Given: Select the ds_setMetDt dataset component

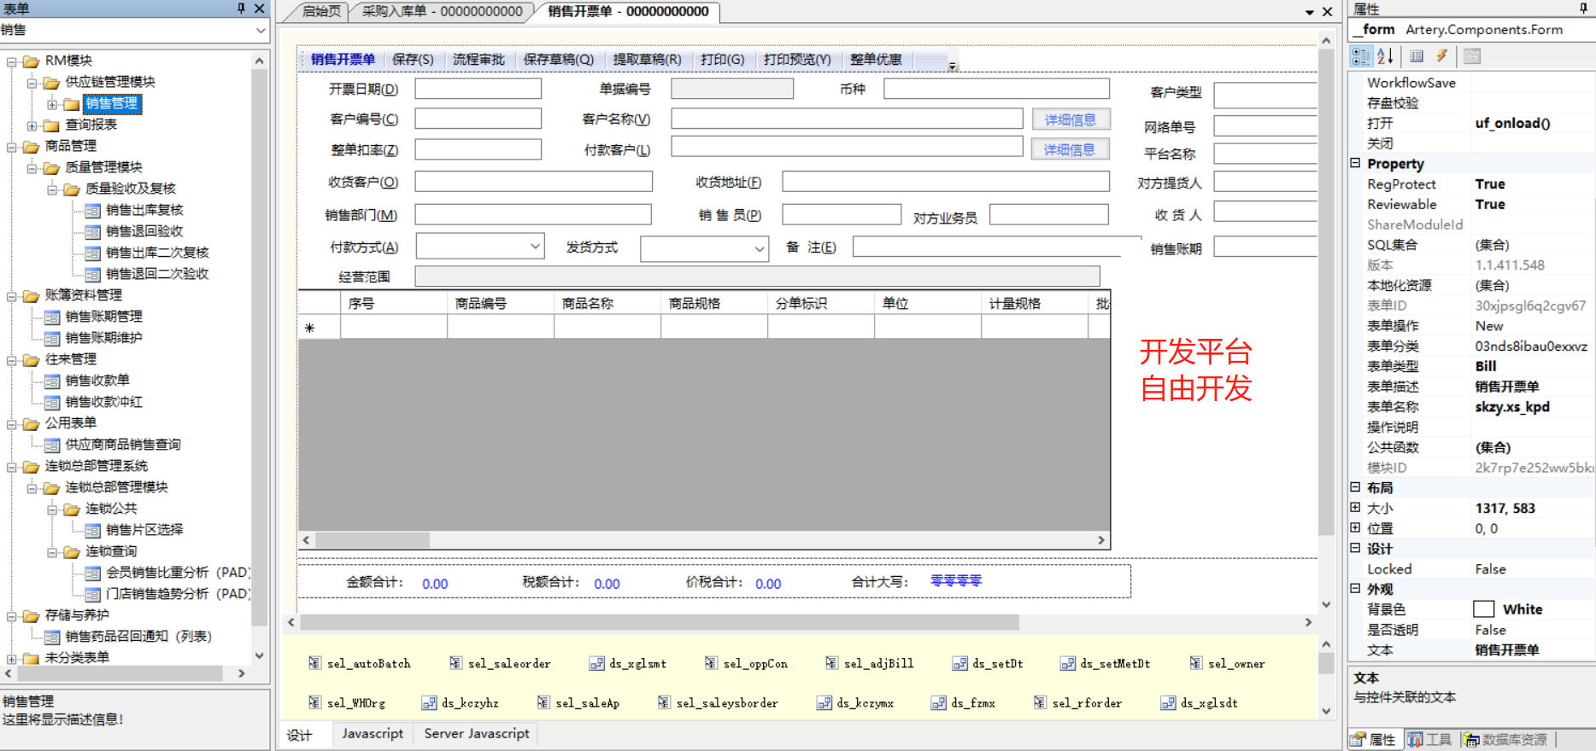Looking at the screenshot, I should pyautogui.click(x=1068, y=663).
